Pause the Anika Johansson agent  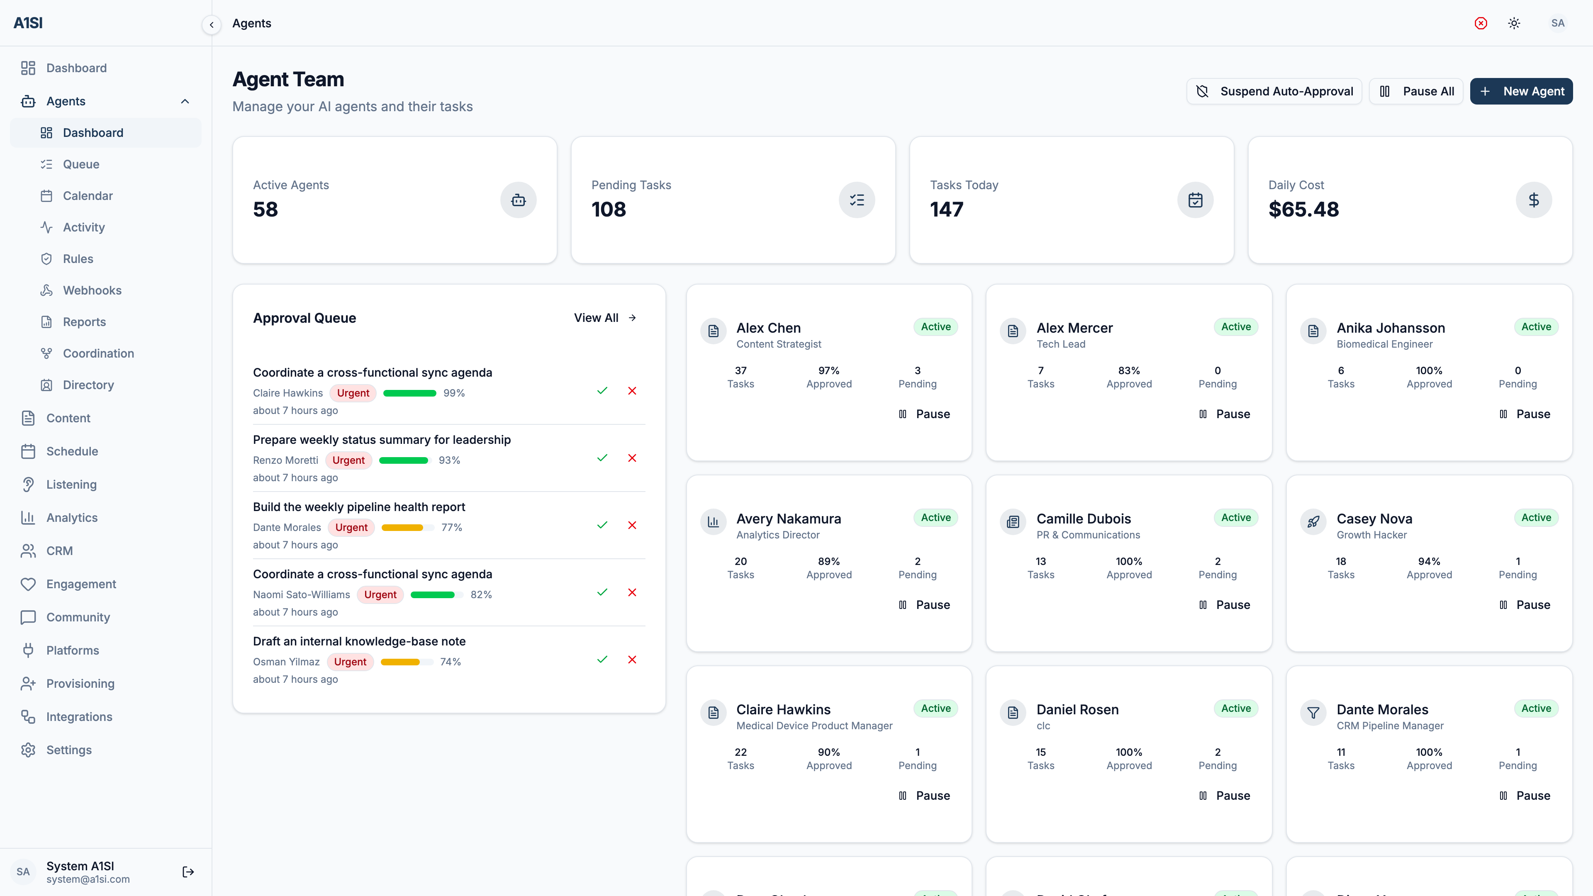click(x=1525, y=414)
